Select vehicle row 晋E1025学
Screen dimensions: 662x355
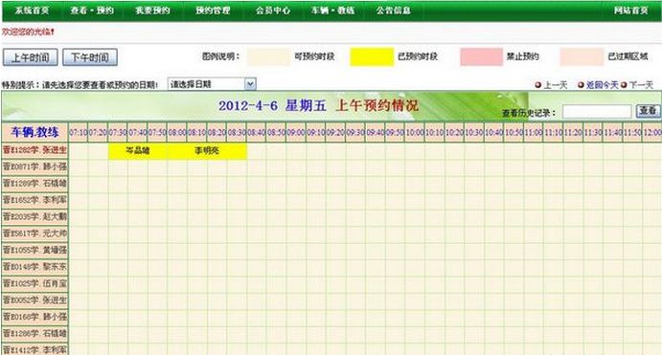34,283
